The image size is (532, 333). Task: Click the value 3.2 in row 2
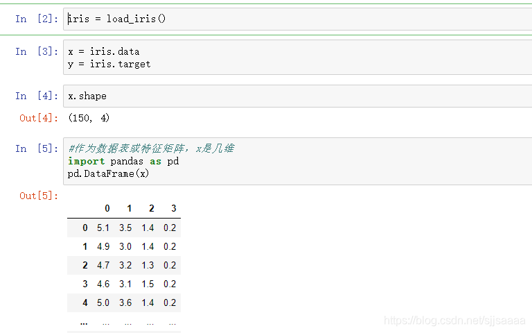[125, 266]
